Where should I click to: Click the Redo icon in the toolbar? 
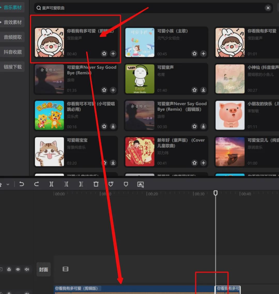pos(36,184)
